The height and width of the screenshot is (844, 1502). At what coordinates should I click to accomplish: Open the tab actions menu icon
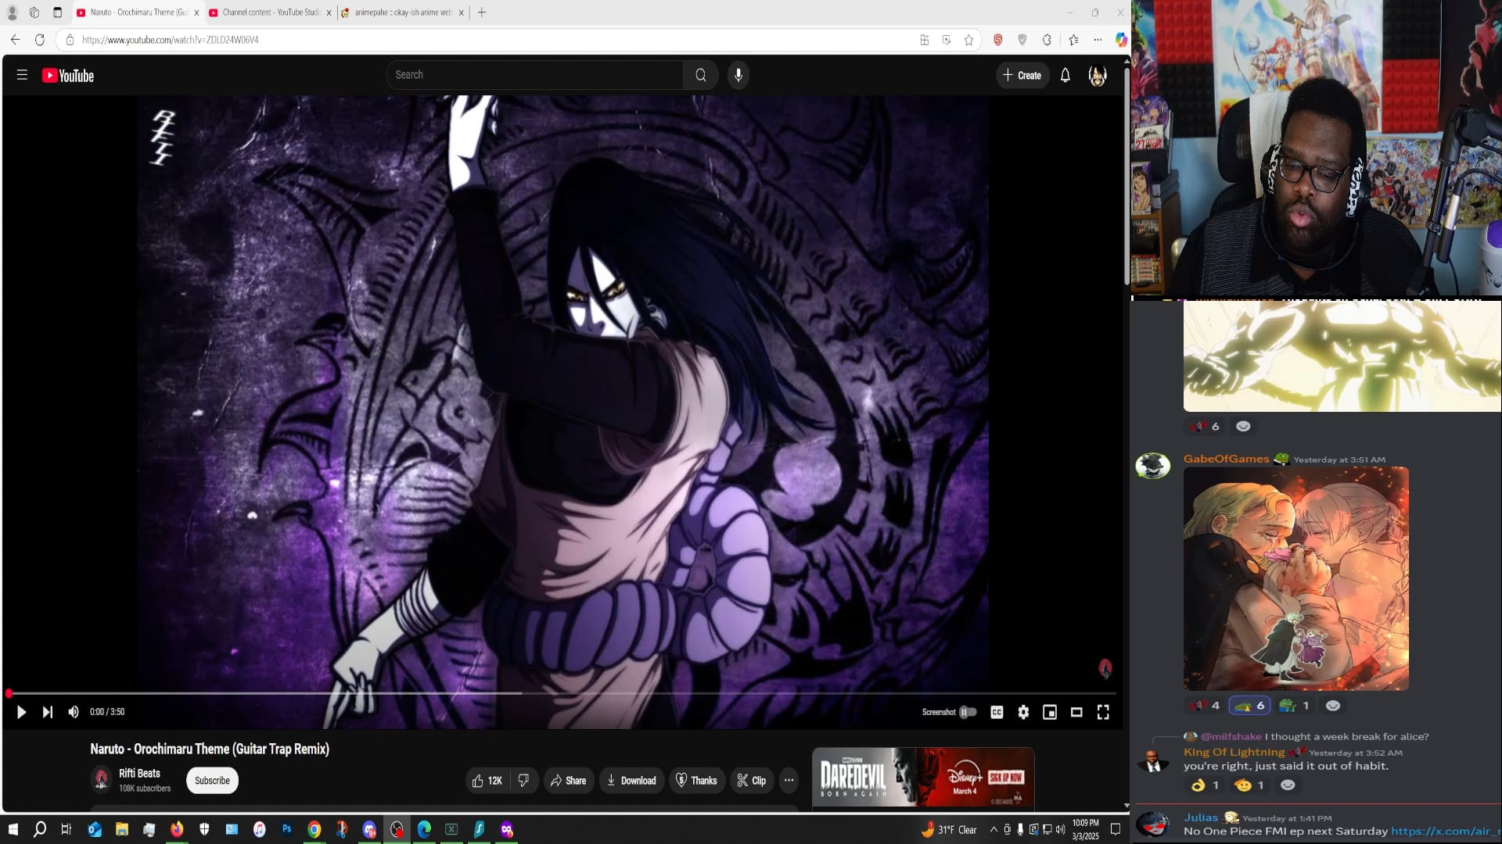click(x=57, y=13)
